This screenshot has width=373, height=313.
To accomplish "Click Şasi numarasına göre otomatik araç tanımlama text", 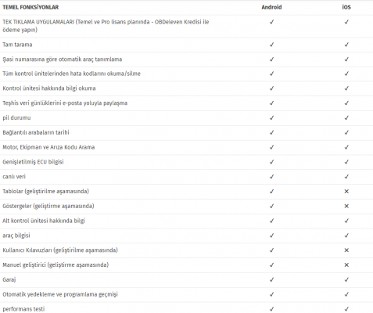I will coord(63,59).
